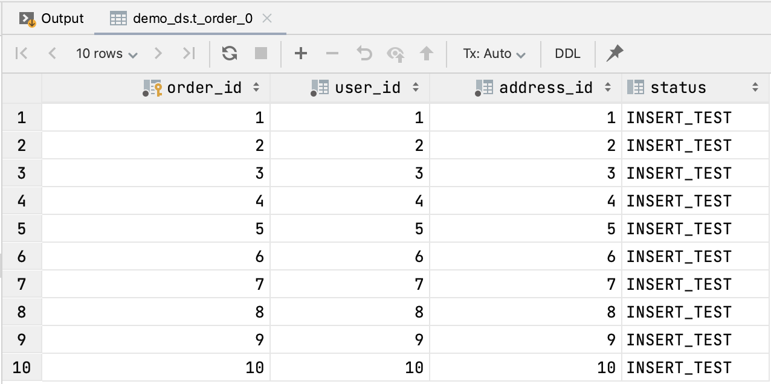Select row 5 using its row header
Screen dimensions: 771x384
click(x=22, y=229)
